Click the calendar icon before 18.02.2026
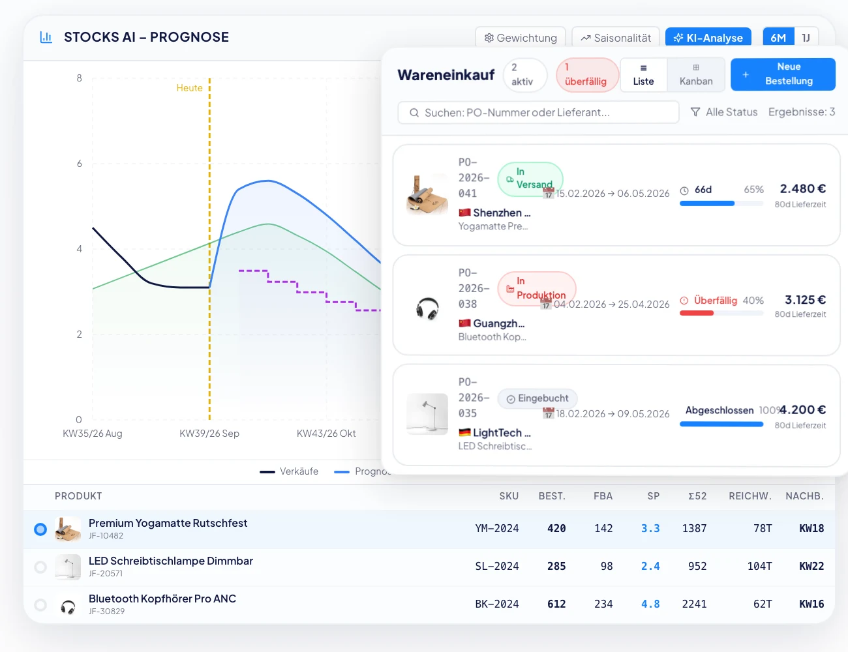 (x=549, y=413)
